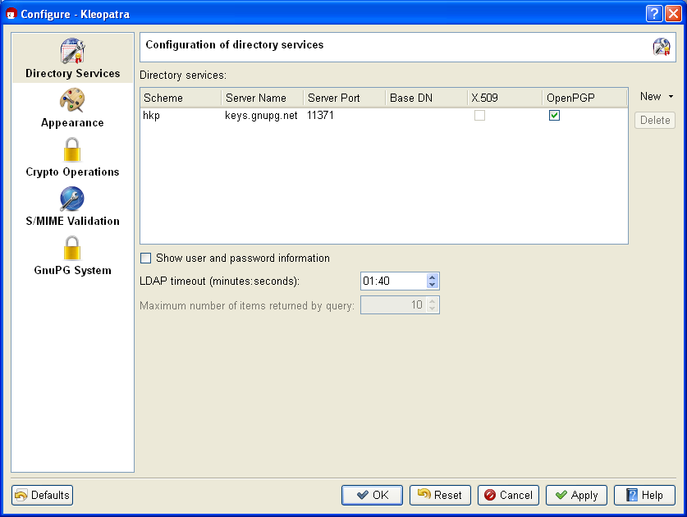Confirm changes with OK button
This screenshot has width=687, height=517.
click(x=372, y=495)
